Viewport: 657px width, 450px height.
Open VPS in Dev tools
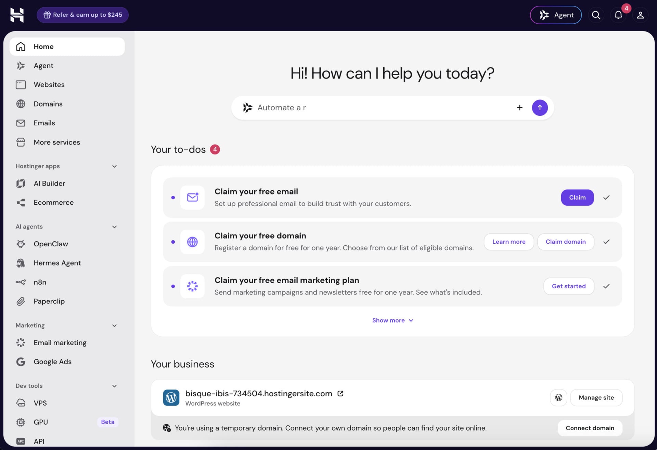(x=67, y=403)
